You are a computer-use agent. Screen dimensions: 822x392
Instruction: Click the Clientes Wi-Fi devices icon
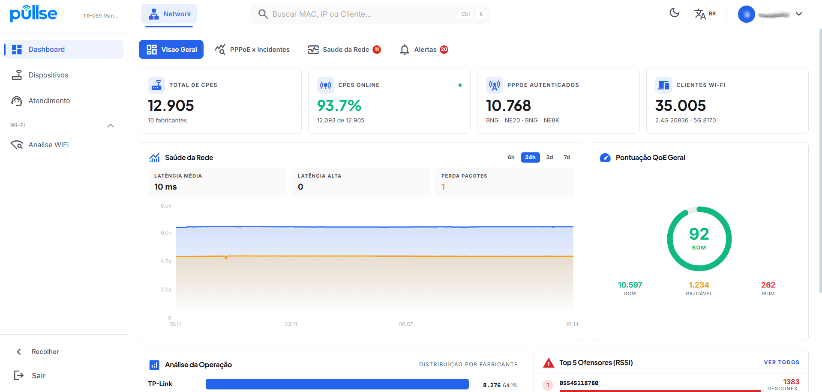click(x=664, y=85)
